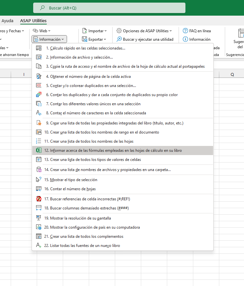This screenshot has width=244, height=286.
Task: Click the range names icon for item 10
Action: [39, 132]
